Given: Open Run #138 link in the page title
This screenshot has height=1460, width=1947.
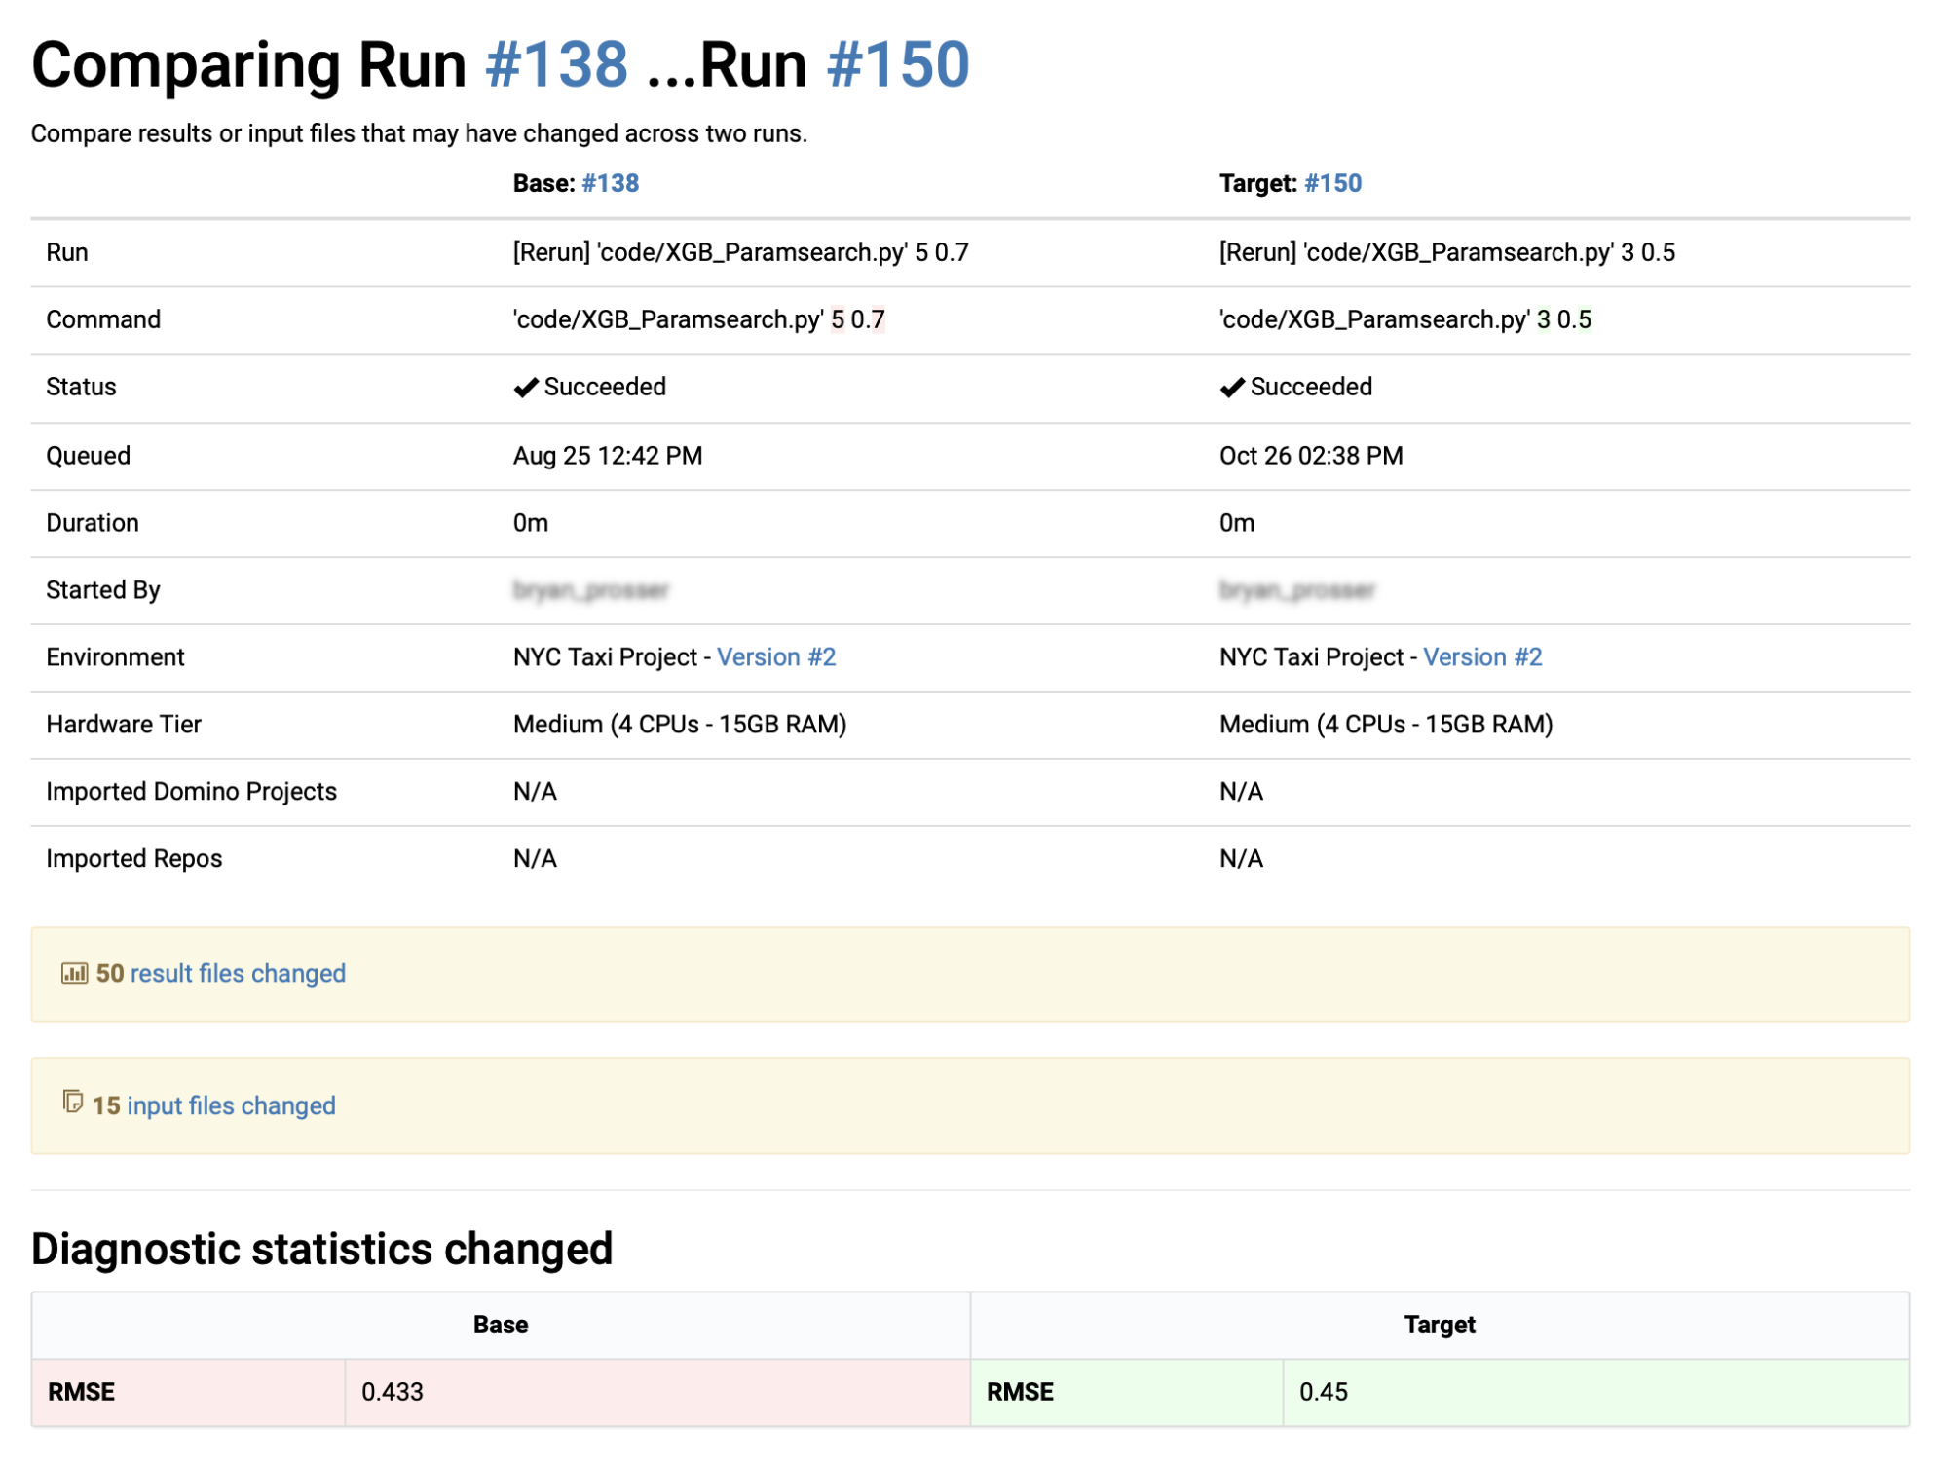Looking at the screenshot, I should point(556,65).
